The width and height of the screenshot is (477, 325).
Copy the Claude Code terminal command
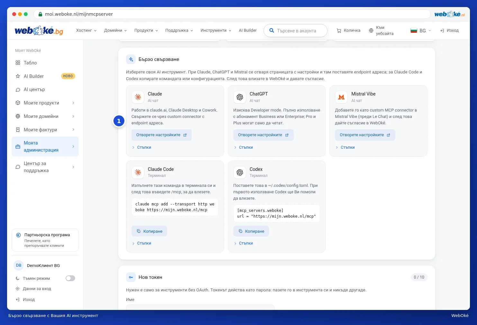tap(149, 231)
